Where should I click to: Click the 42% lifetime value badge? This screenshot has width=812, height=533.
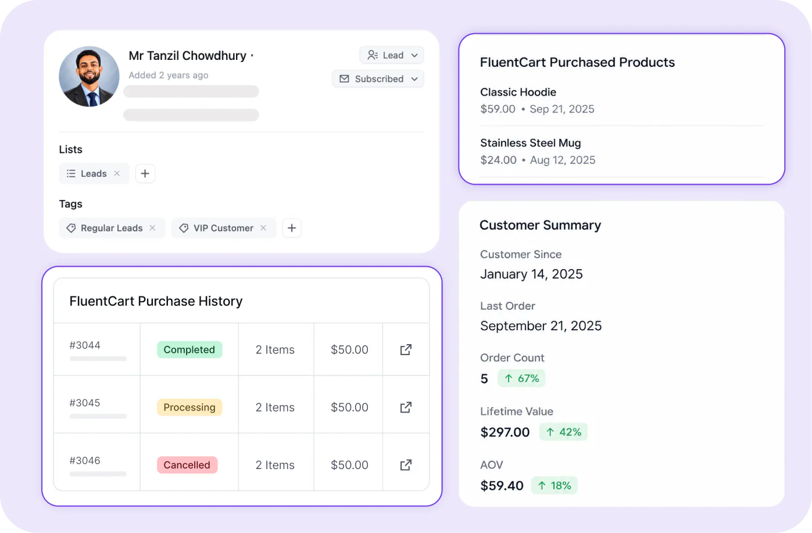pos(563,432)
